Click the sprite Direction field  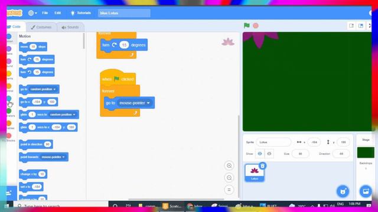[x=341, y=154]
